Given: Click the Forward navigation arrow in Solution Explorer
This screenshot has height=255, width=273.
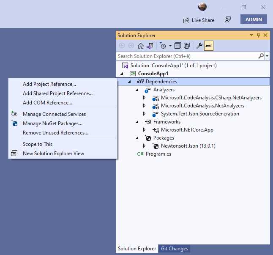Looking at the screenshot, I should click(131, 46).
